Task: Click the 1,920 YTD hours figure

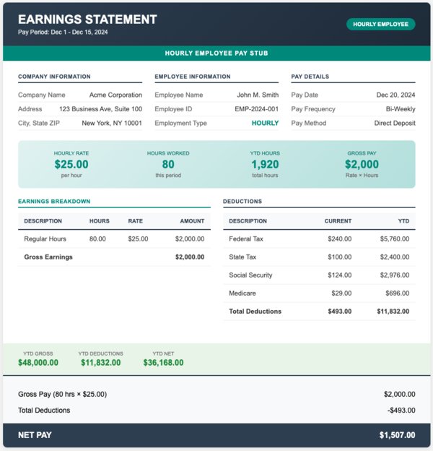Action: [265, 164]
